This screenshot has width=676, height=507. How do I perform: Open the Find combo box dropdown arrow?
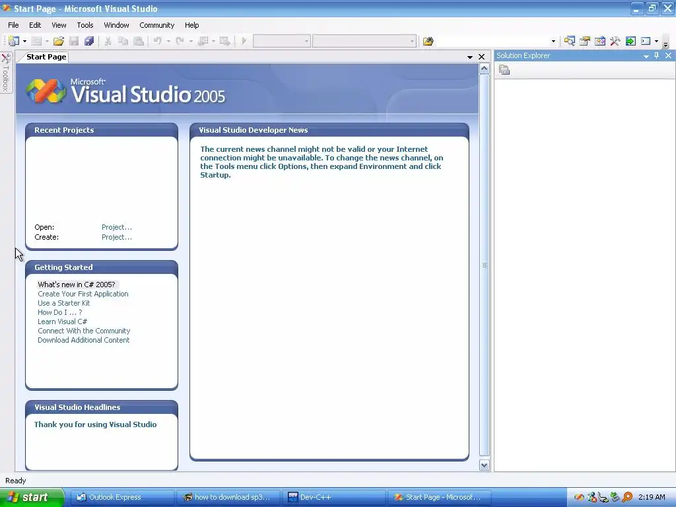pos(553,42)
